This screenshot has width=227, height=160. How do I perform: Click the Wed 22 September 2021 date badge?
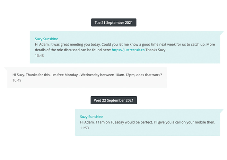coord(114,100)
